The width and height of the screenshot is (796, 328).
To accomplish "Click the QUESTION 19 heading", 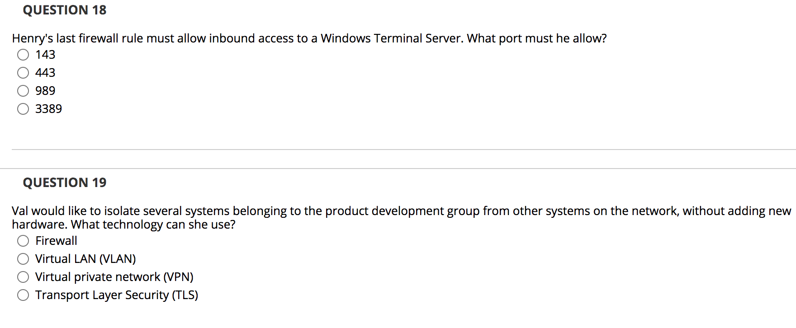I will (65, 183).
